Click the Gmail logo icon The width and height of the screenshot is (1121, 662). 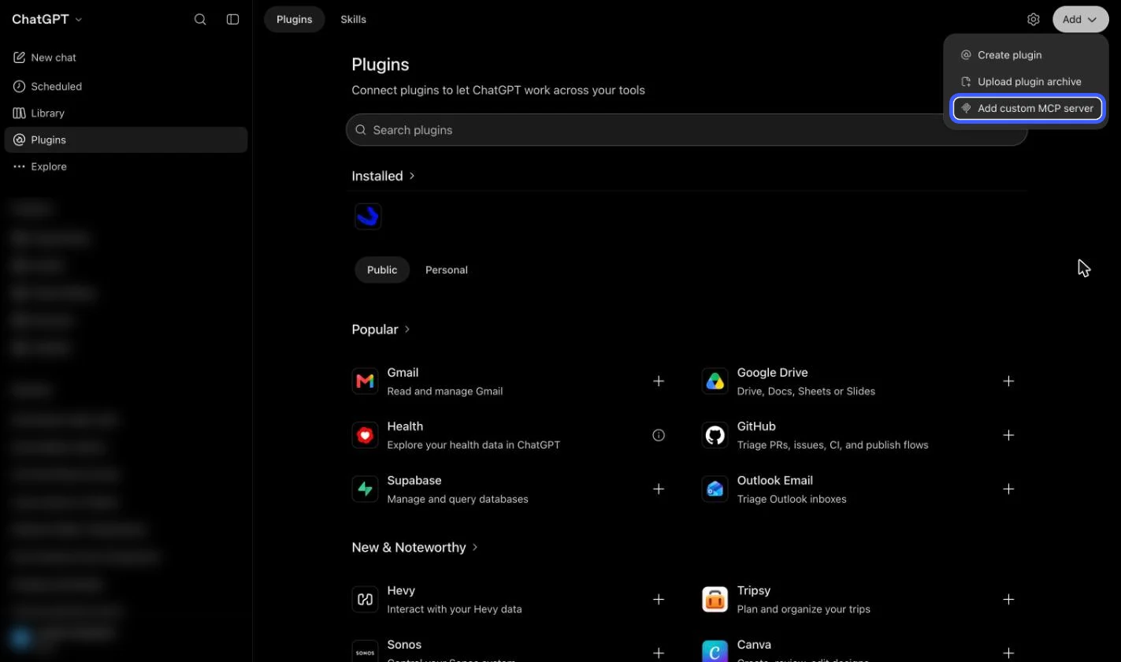[x=365, y=381]
